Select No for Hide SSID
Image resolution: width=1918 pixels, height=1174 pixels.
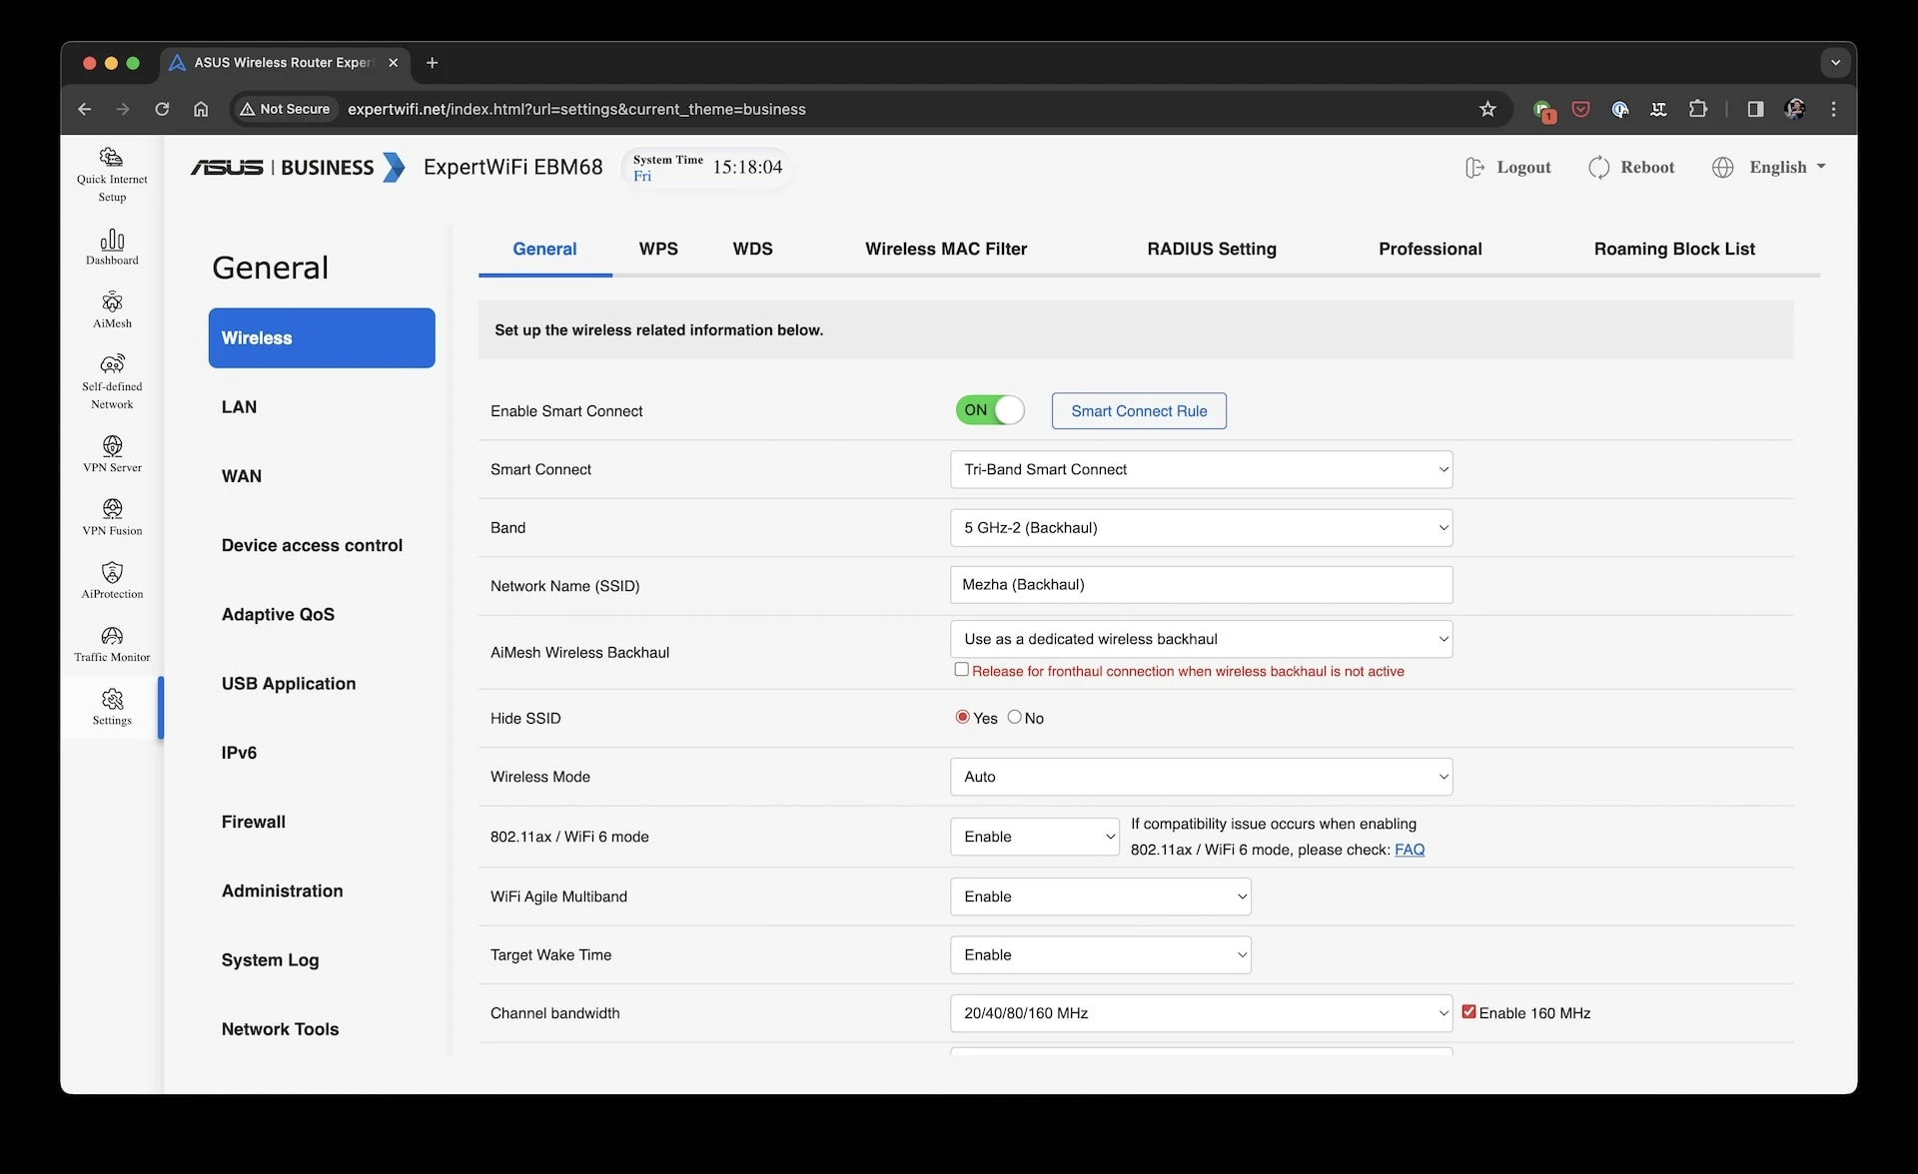(1014, 717)
